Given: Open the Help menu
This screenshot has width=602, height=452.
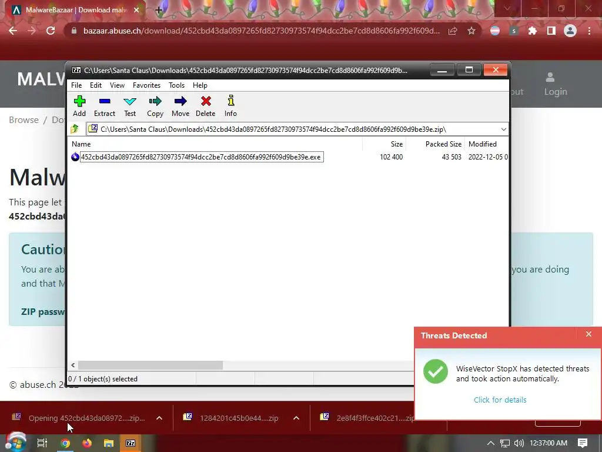Looking at the screenshot, I should coord(200,85).
